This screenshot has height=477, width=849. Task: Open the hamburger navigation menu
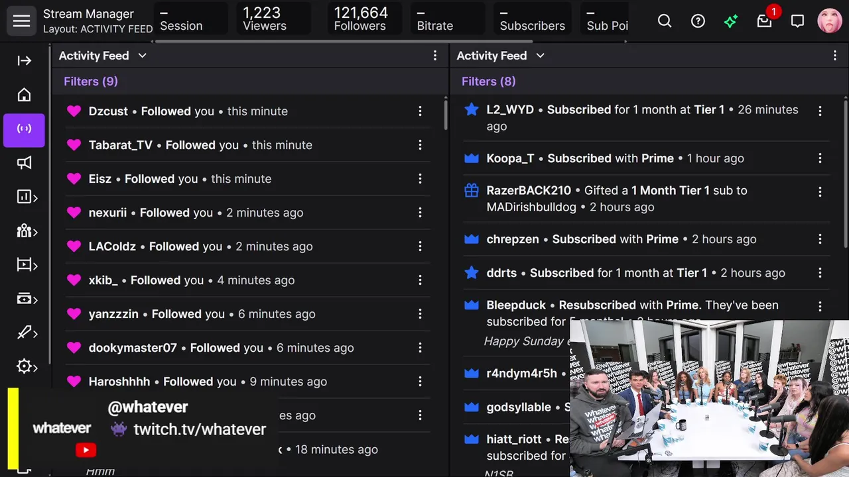click(x=21, y=21)
